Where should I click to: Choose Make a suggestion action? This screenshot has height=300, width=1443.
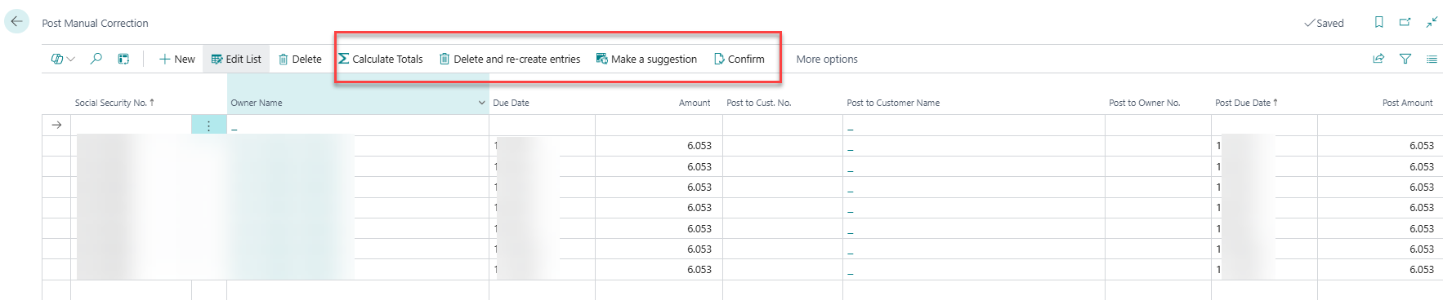[x=646, y=59]
